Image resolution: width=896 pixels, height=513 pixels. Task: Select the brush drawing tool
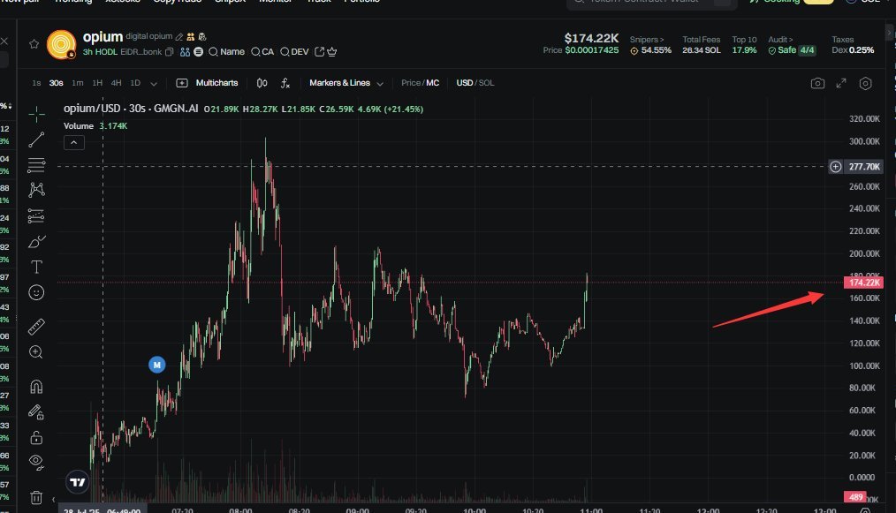click(x=36, y=242)
